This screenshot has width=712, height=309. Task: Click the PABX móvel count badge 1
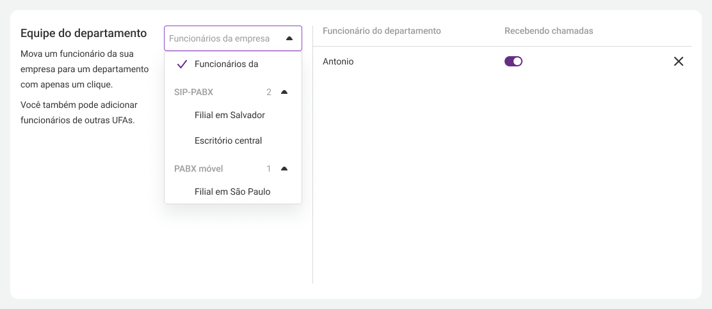269,169
